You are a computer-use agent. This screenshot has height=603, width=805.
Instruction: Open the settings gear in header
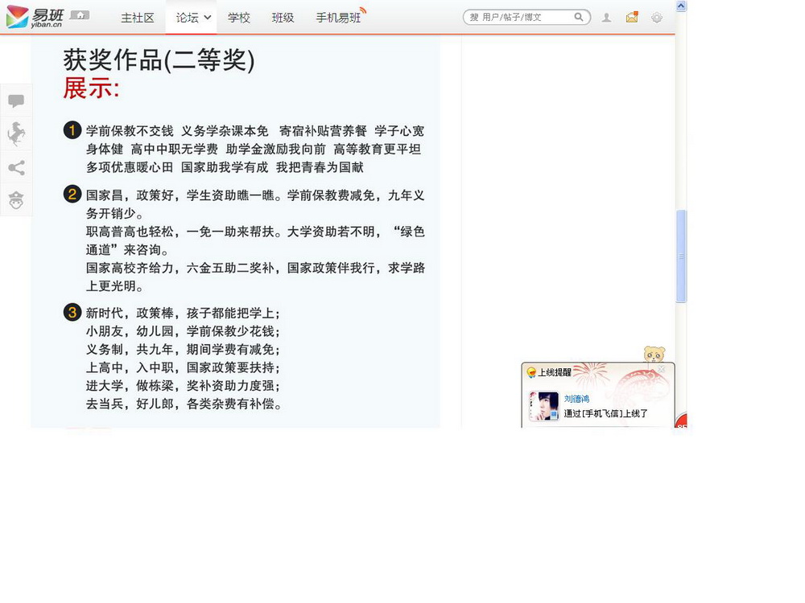(657, 18)
